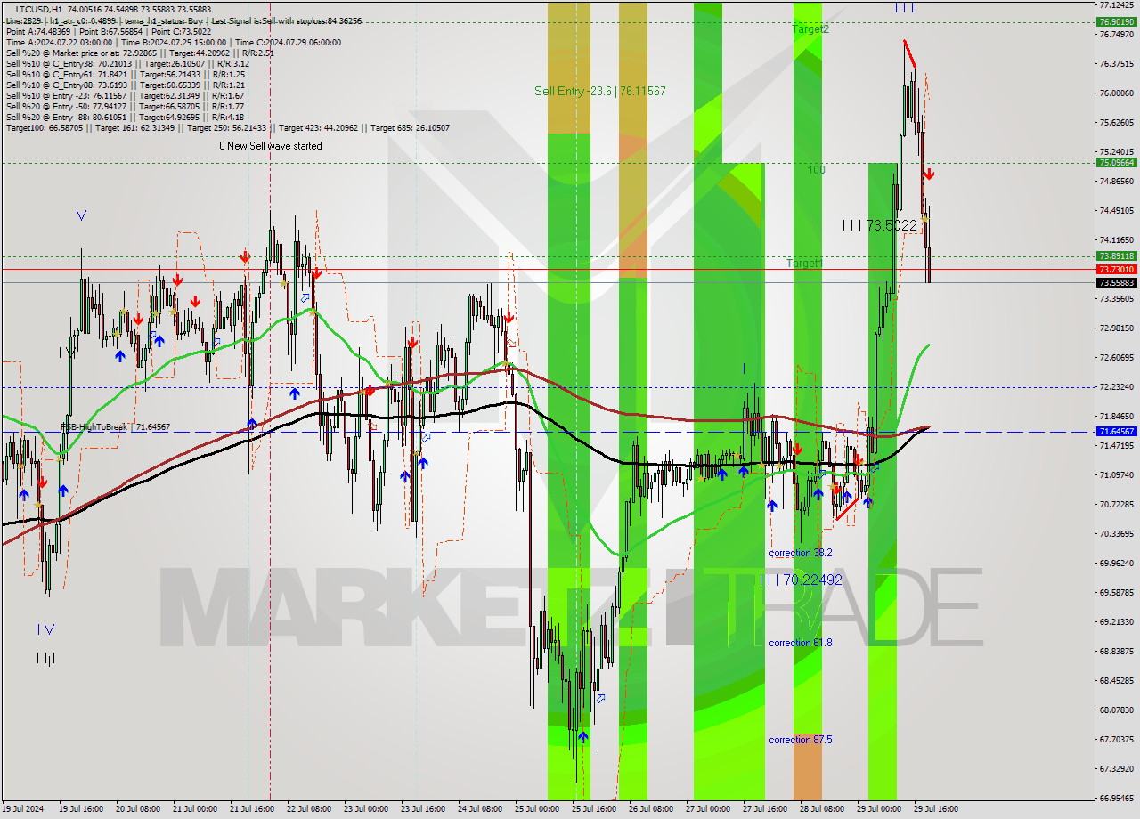Image resolution: width=1140 pixels, height=819 pixels.
Task: Select the 'Sell %20 @ Entry -50: 77.94127' line
Action: click(x=125, y=106)
